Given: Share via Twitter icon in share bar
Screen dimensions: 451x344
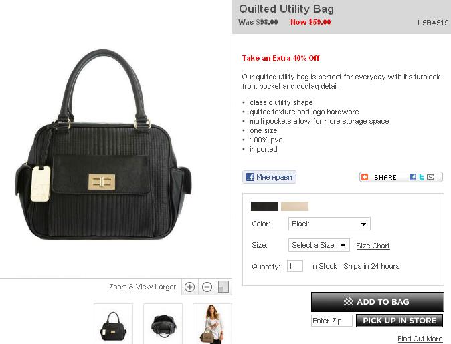Looking at the screenshot, I should (x=422, y=177).
